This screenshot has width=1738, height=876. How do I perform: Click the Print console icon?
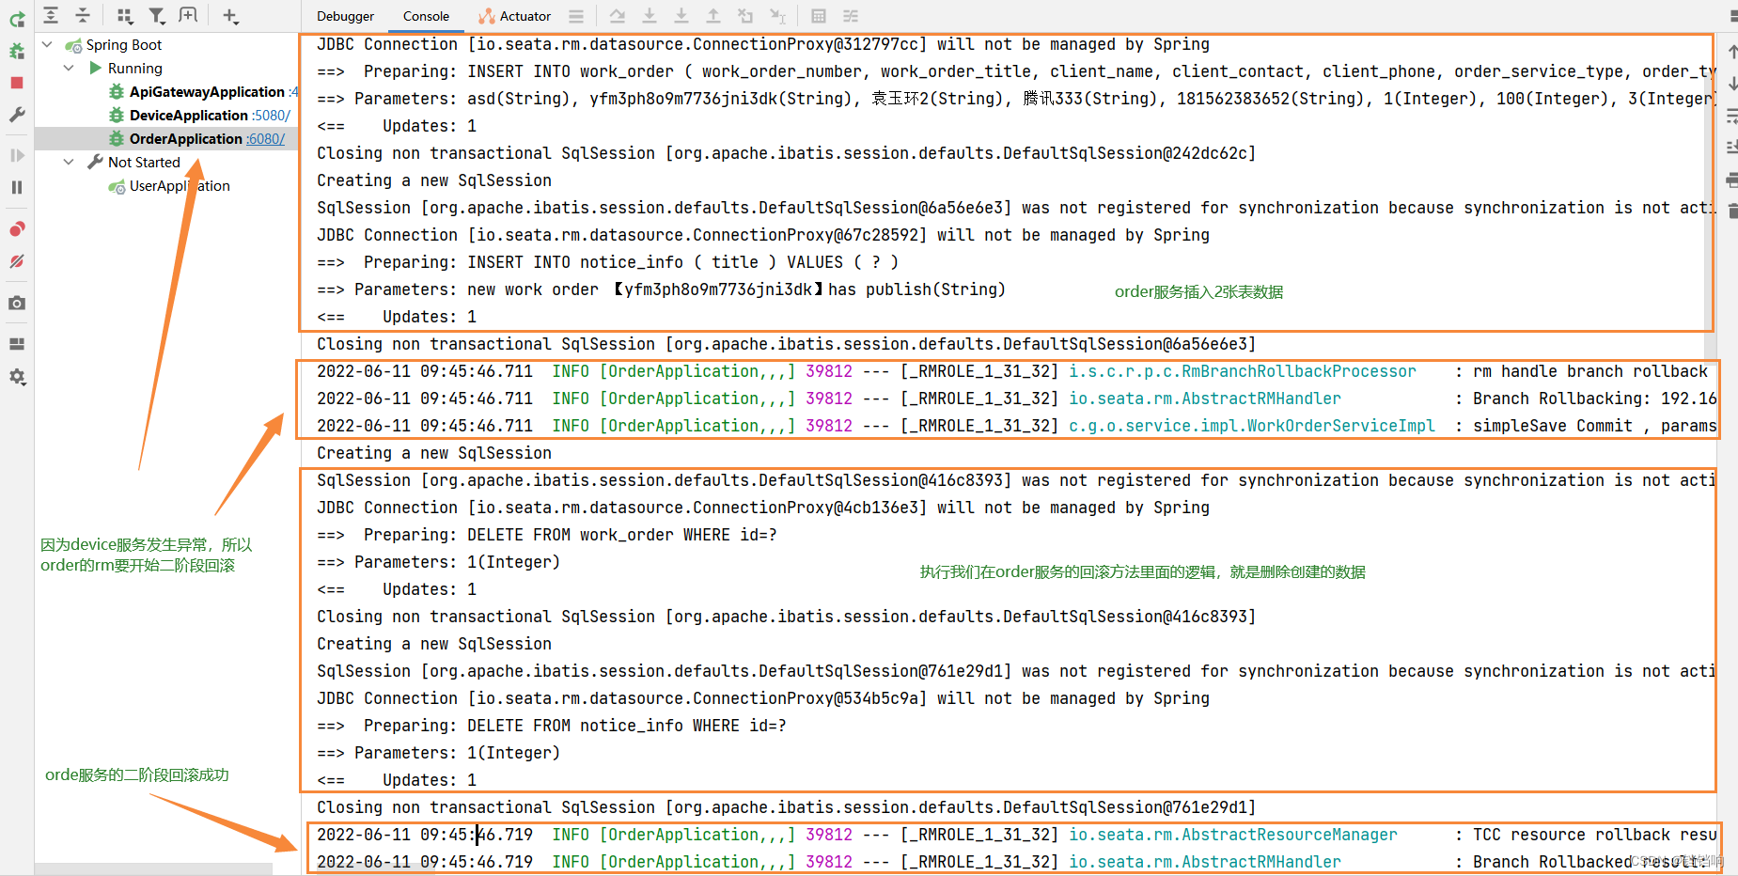click(x=1731, y=180)
